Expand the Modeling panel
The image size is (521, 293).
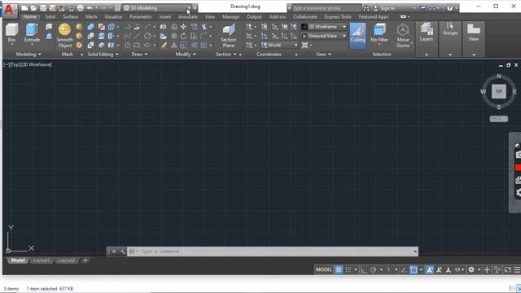[x=28, y=55]
